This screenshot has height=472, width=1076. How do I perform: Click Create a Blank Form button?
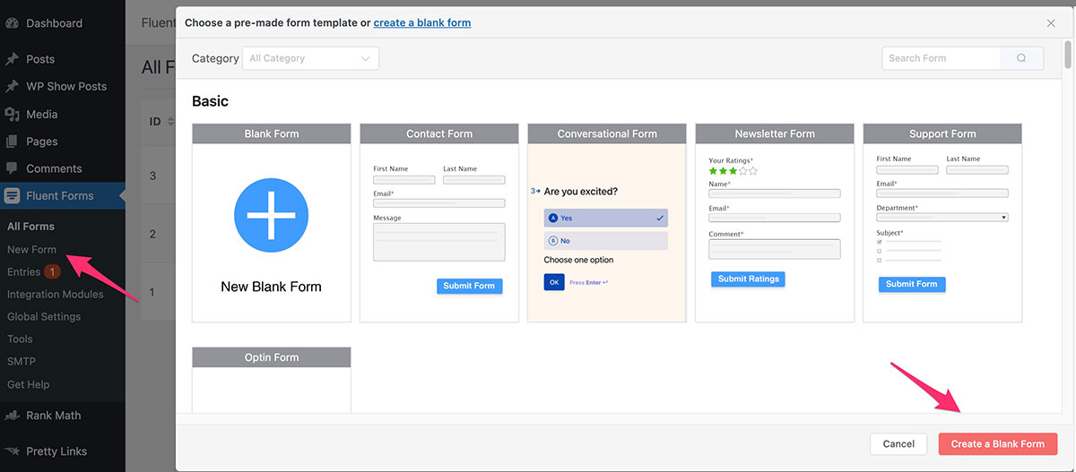point(998,443)
